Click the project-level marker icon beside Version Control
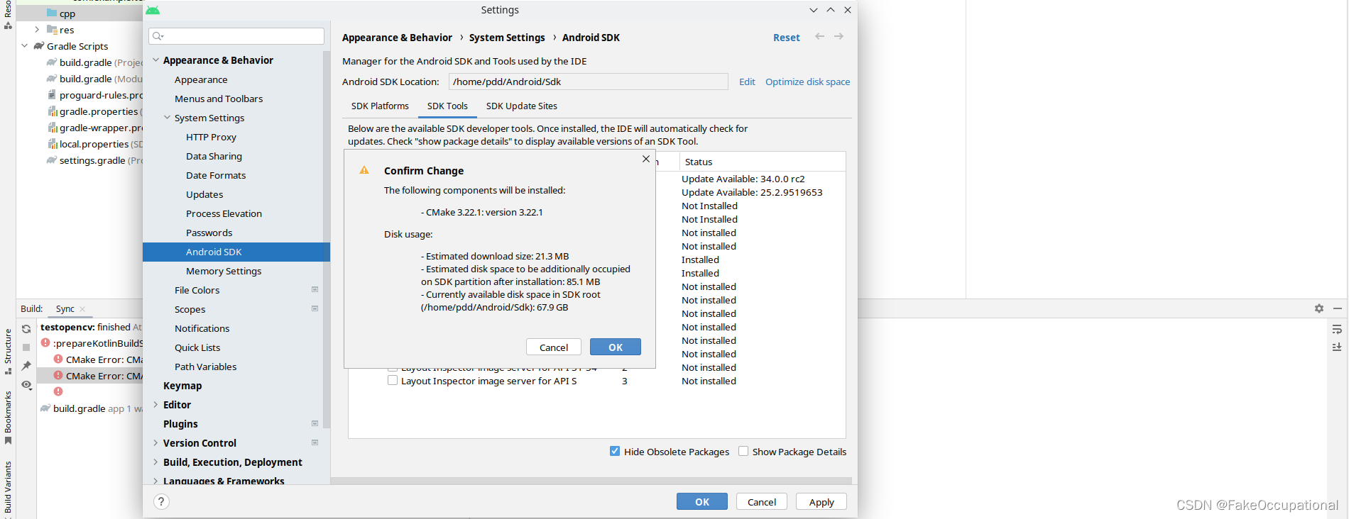The height and width of the screenshot is (519, 1349). (x=315, y=442)
